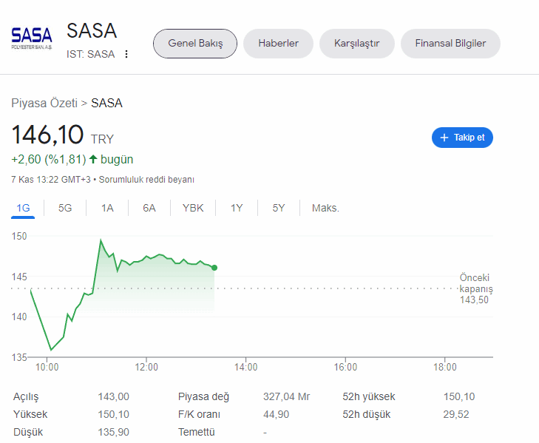The height and width of the screenshot is (443, 539).
Task: Open the three-dot options menu beside IST: SASA
Action: pos(126,54)
